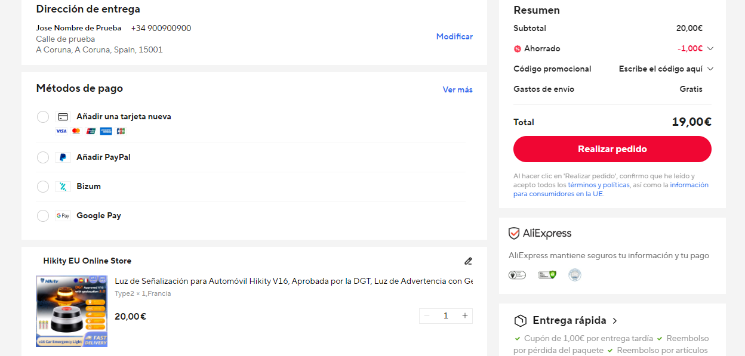Click the Luz de Señalización product title
This screenshot has width=745, height=356.
[294, 281]
